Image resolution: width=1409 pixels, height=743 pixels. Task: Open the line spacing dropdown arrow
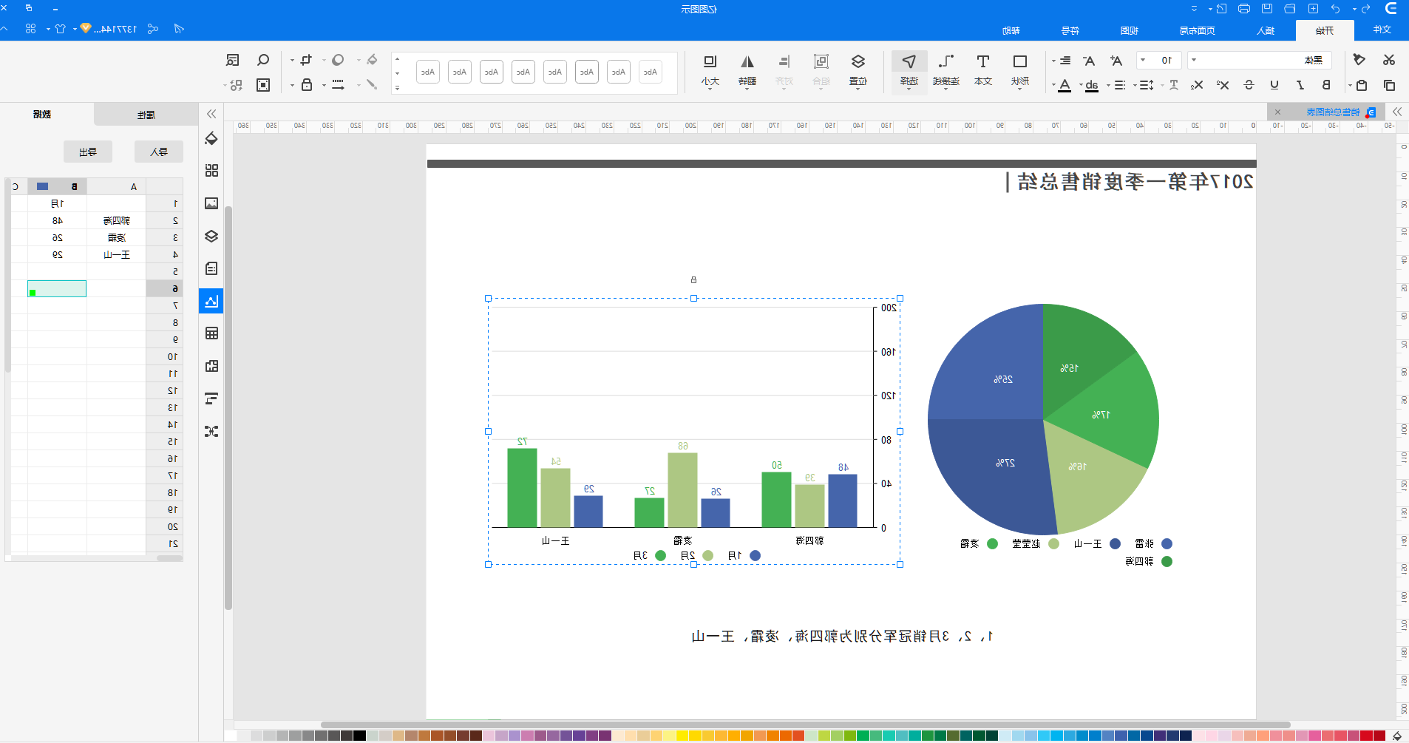tap(1135, 86)
